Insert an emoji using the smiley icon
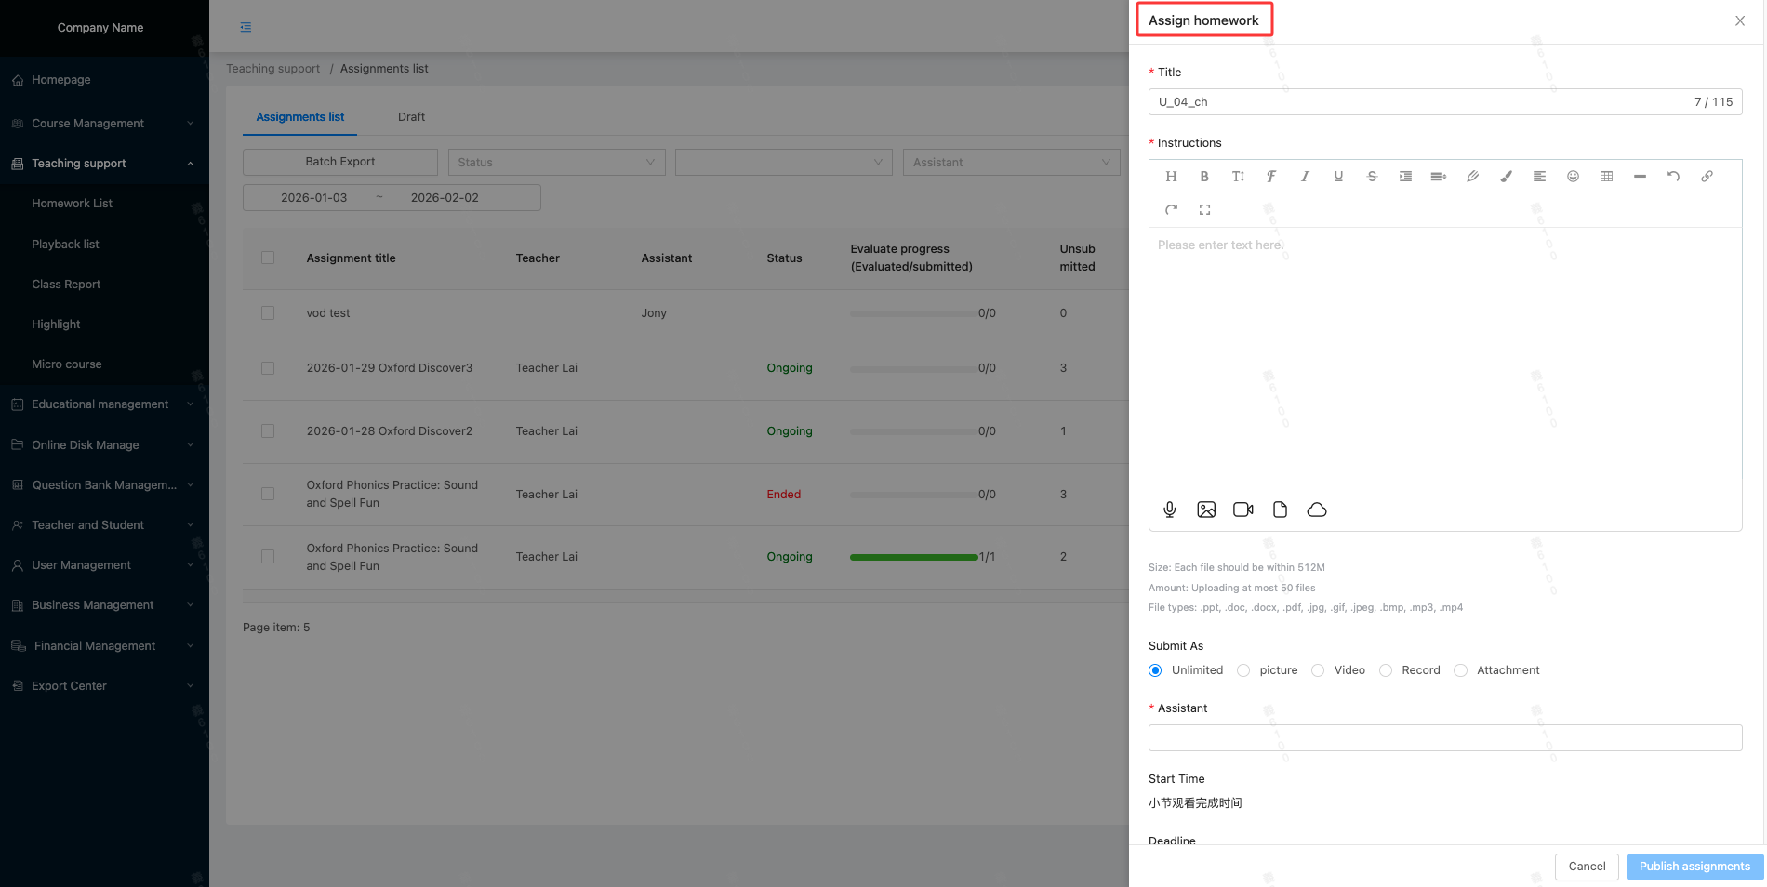 point(1573,177)
